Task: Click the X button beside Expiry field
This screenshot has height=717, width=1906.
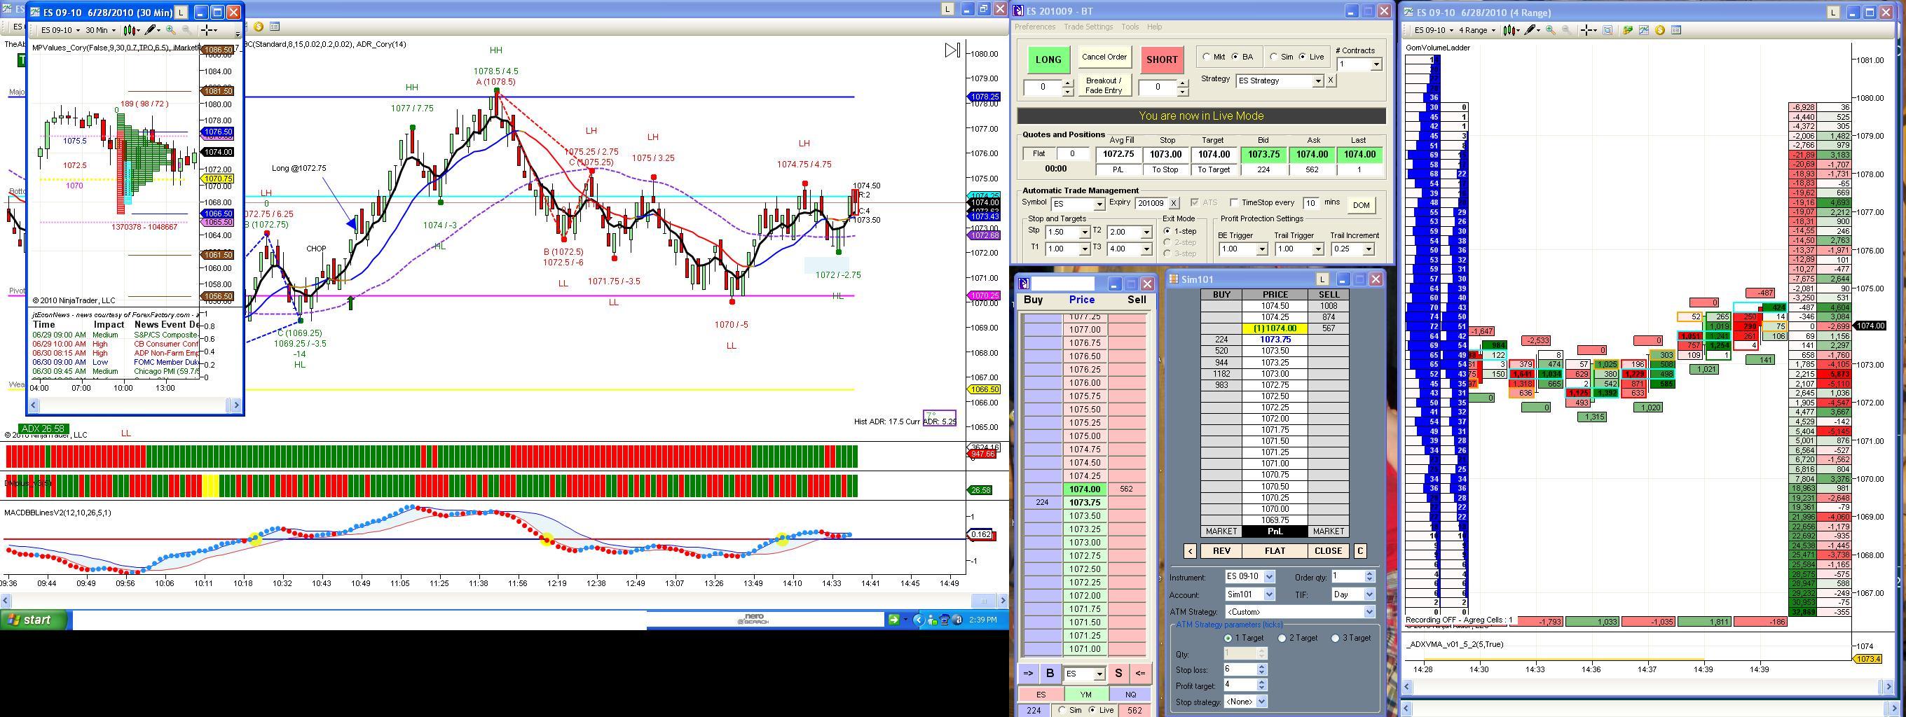Action: (1173, 203)
